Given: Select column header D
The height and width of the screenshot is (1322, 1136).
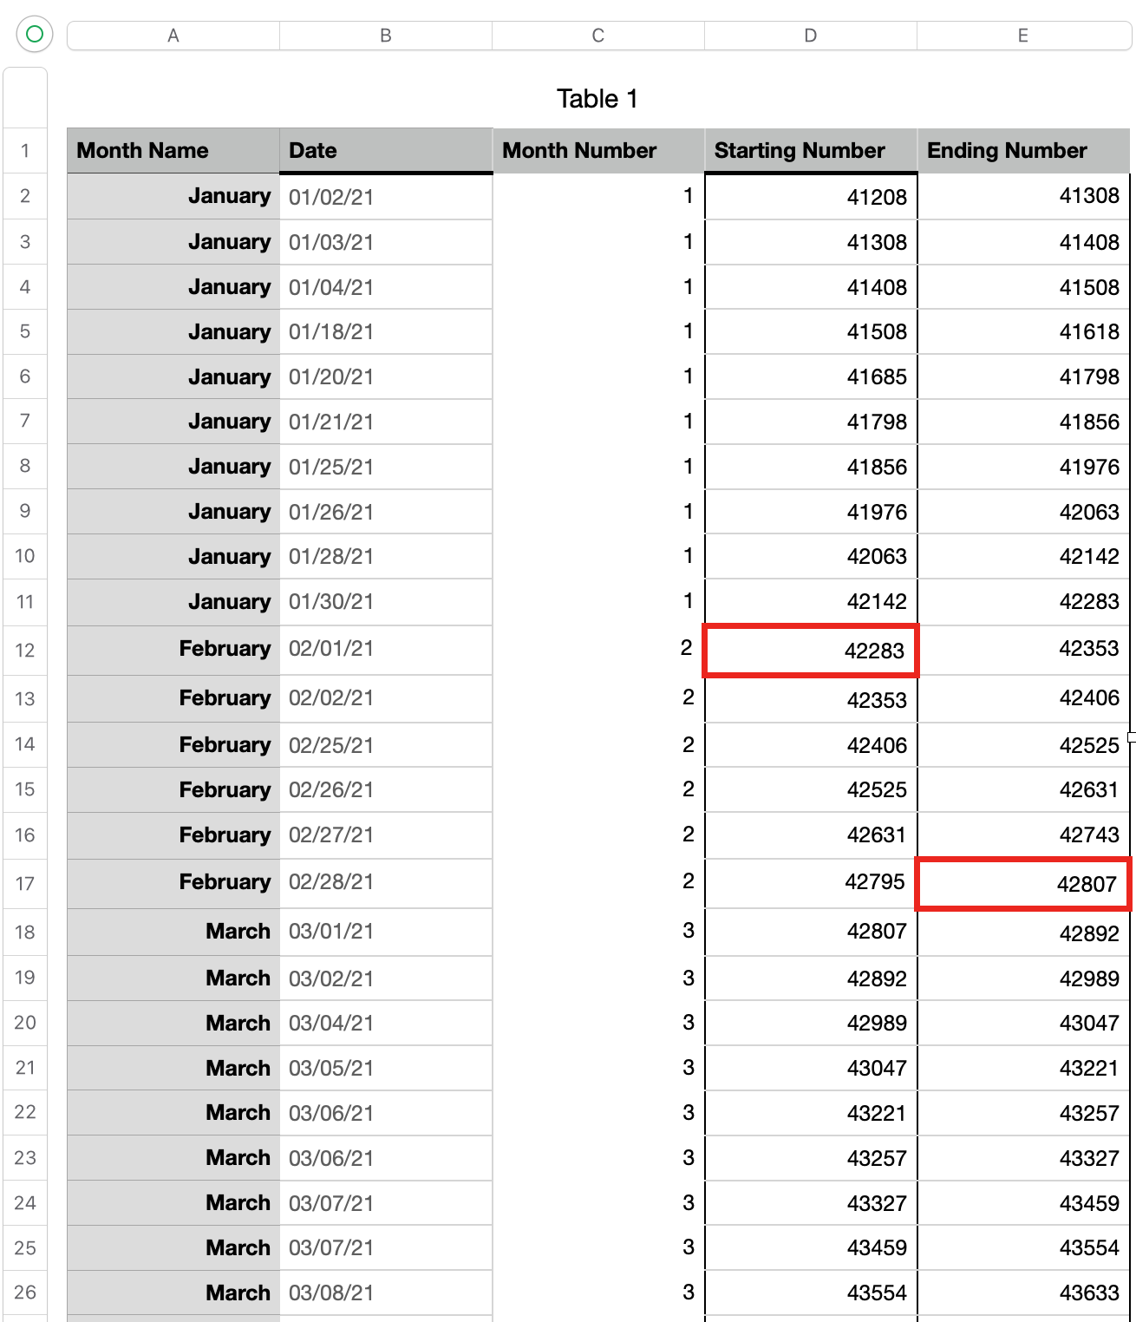Looking at the screenshot, I should tap(809, 36).
